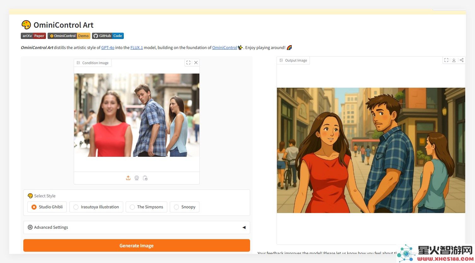Image resolution: width=475 pixels, height=263 pixels.
Task: Follow the GPT-4o link
Action: (108, 47)
